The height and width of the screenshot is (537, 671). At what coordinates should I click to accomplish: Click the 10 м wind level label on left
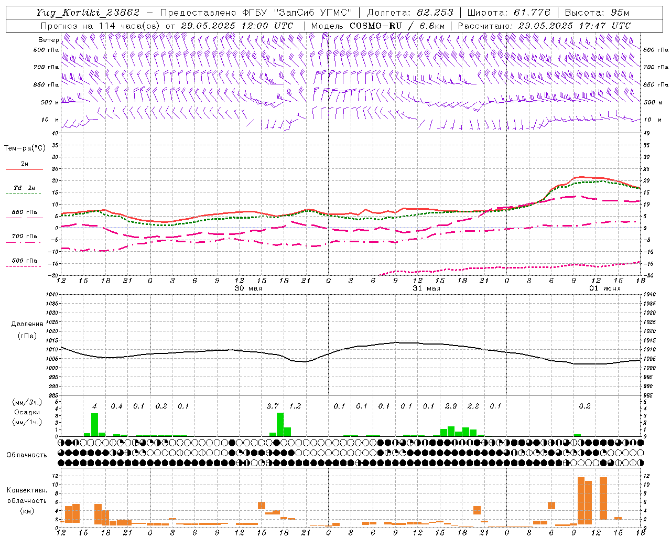tap(49, 120)
